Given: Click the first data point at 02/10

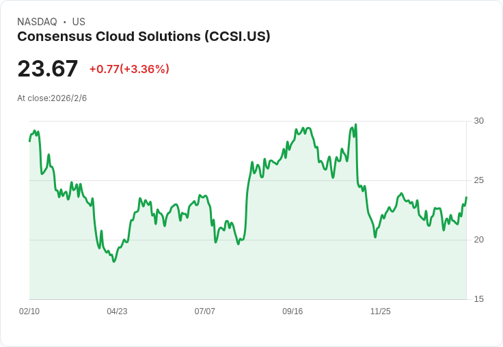Looking at the screenshot, I should tap(29, 141).
